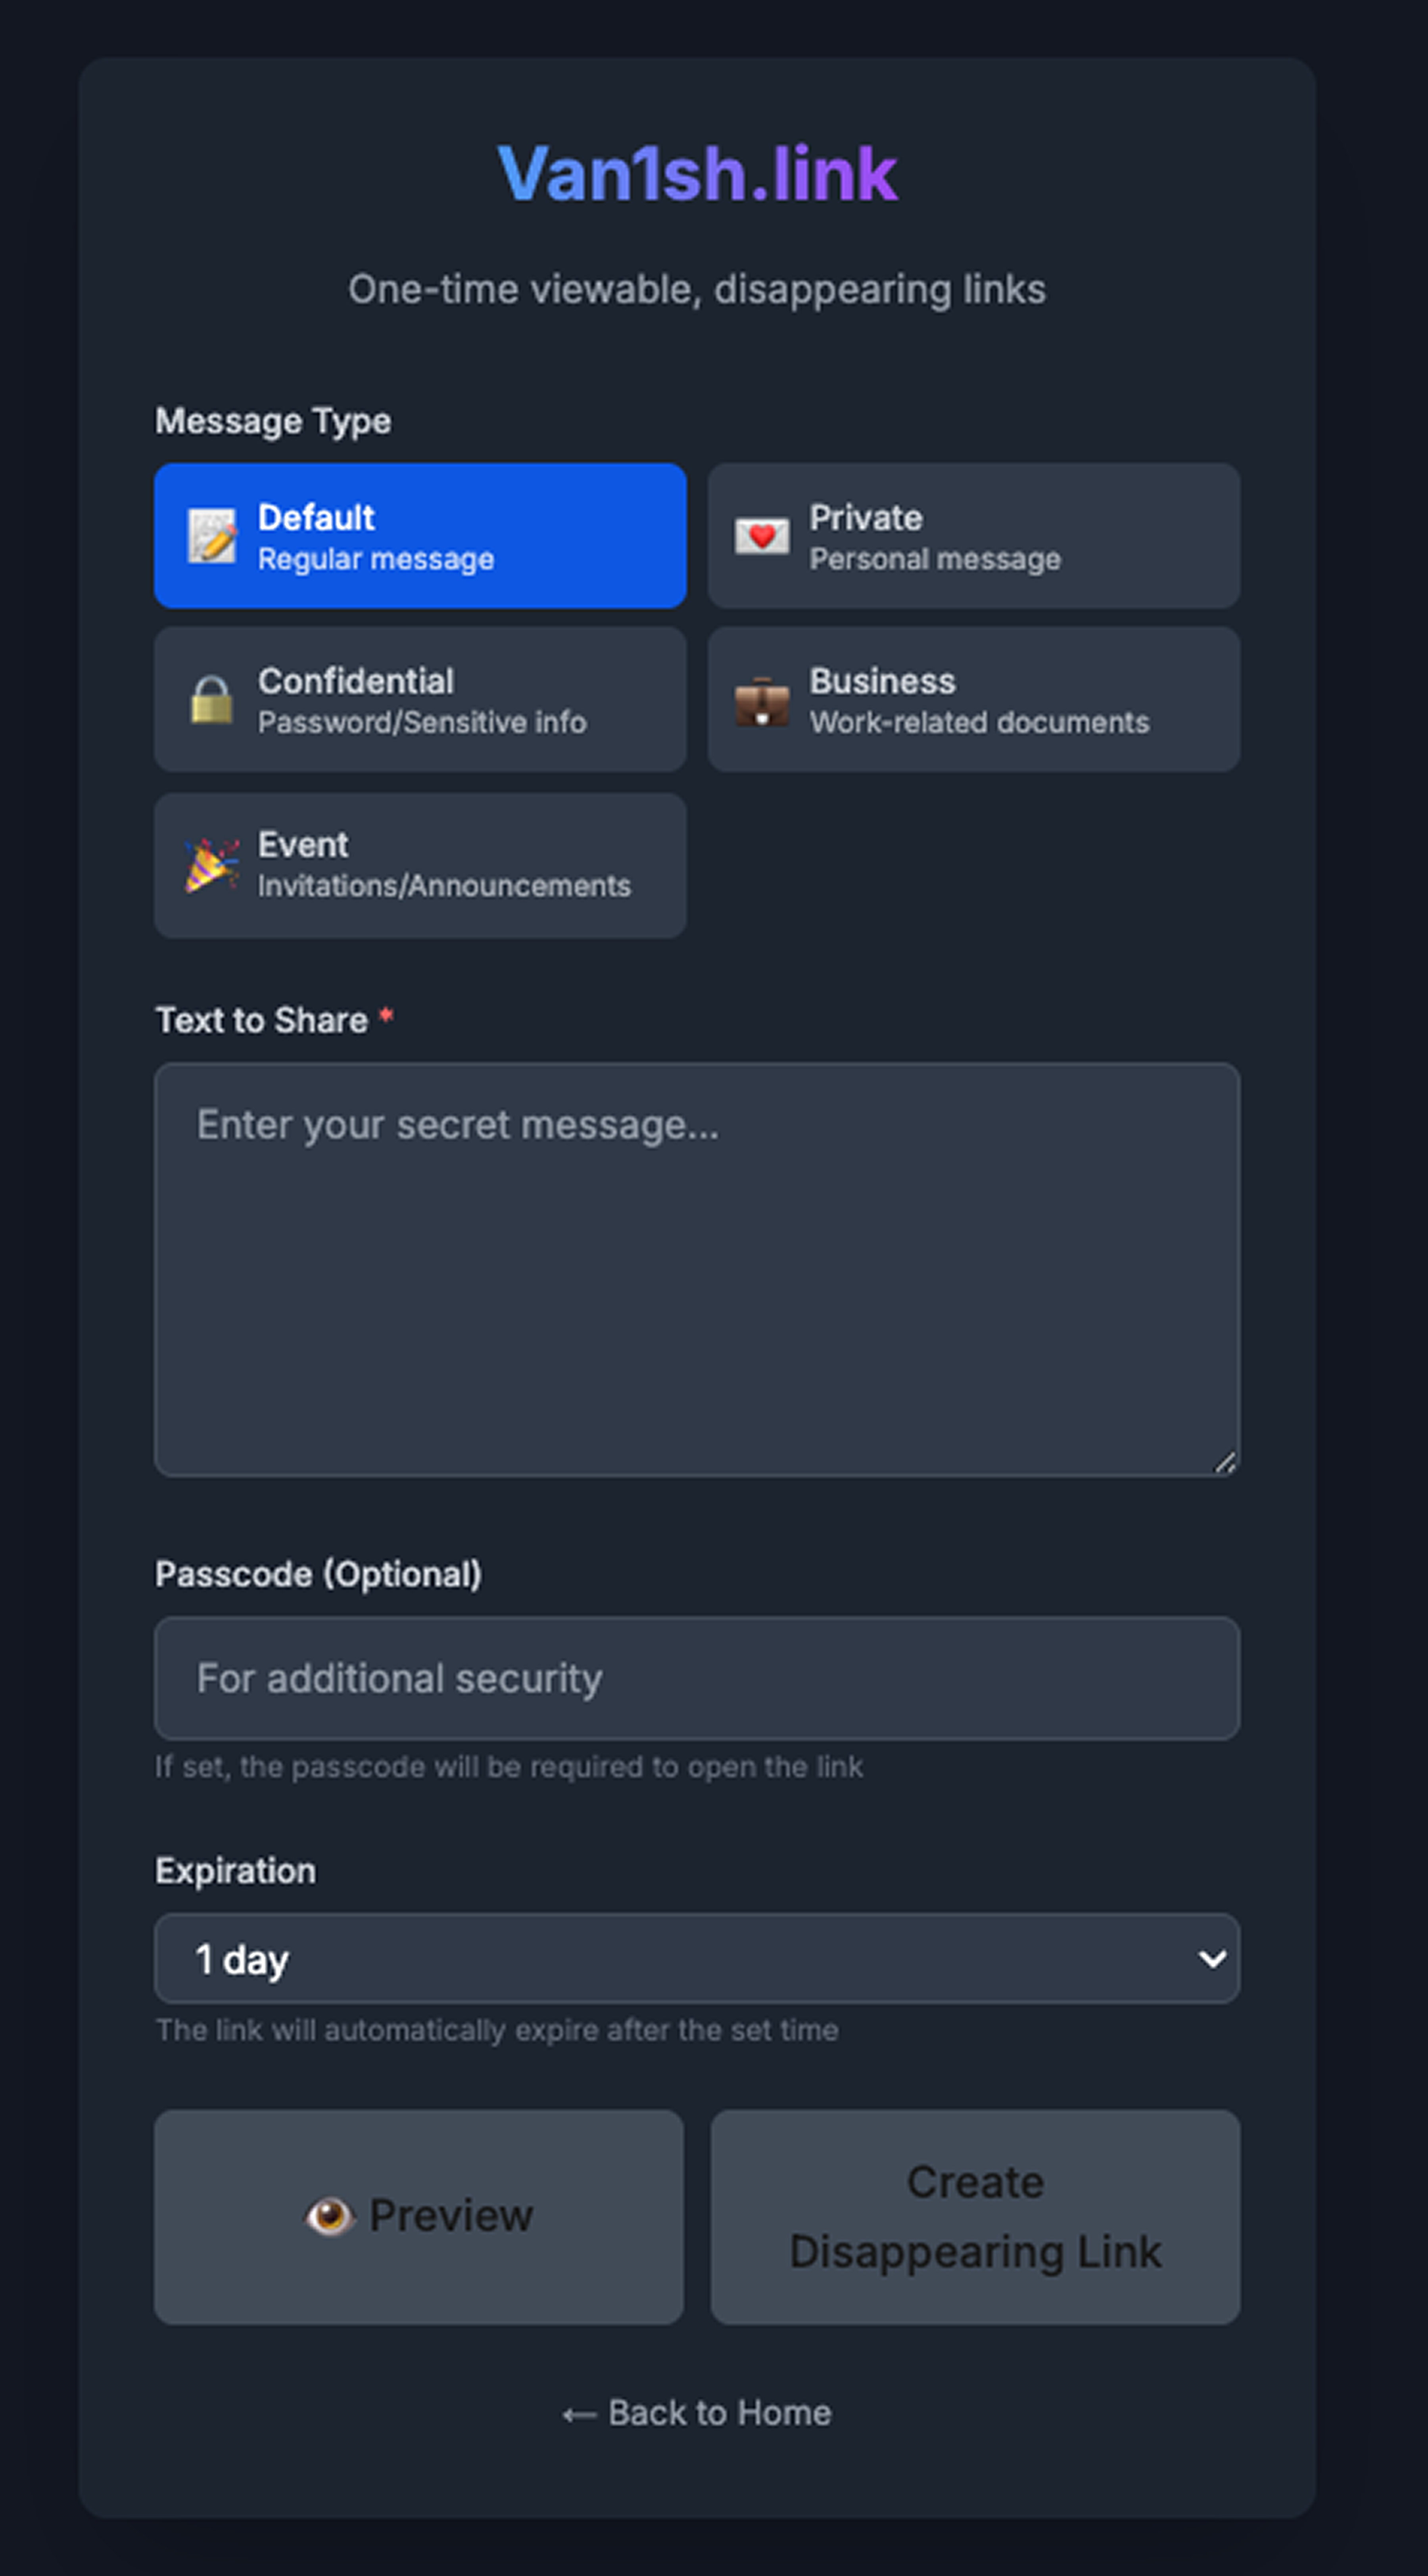Click the love letter envelope icon
The height and width of the screenshot is (2576, 1428).
[x=762, y=536]
